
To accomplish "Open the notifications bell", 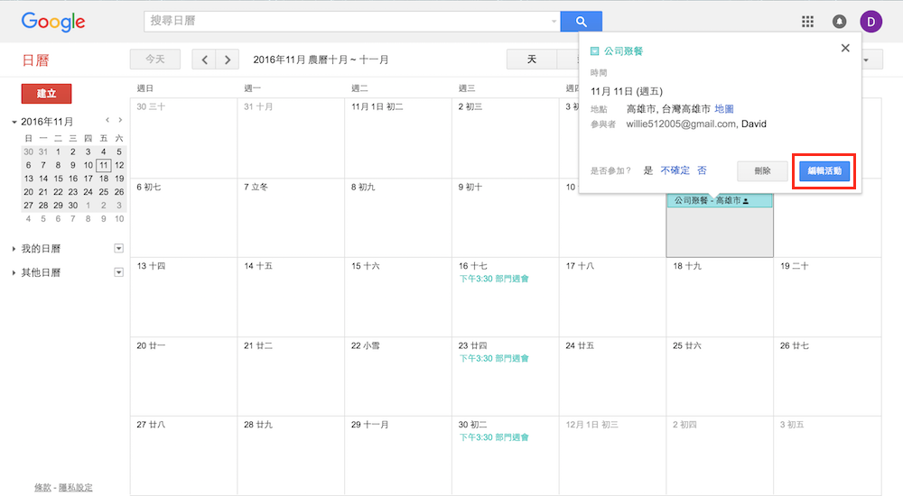I will (x=839, y=22).
